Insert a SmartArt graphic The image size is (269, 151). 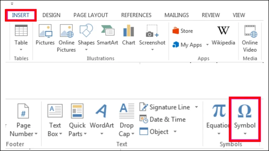(x=107, y=31)
